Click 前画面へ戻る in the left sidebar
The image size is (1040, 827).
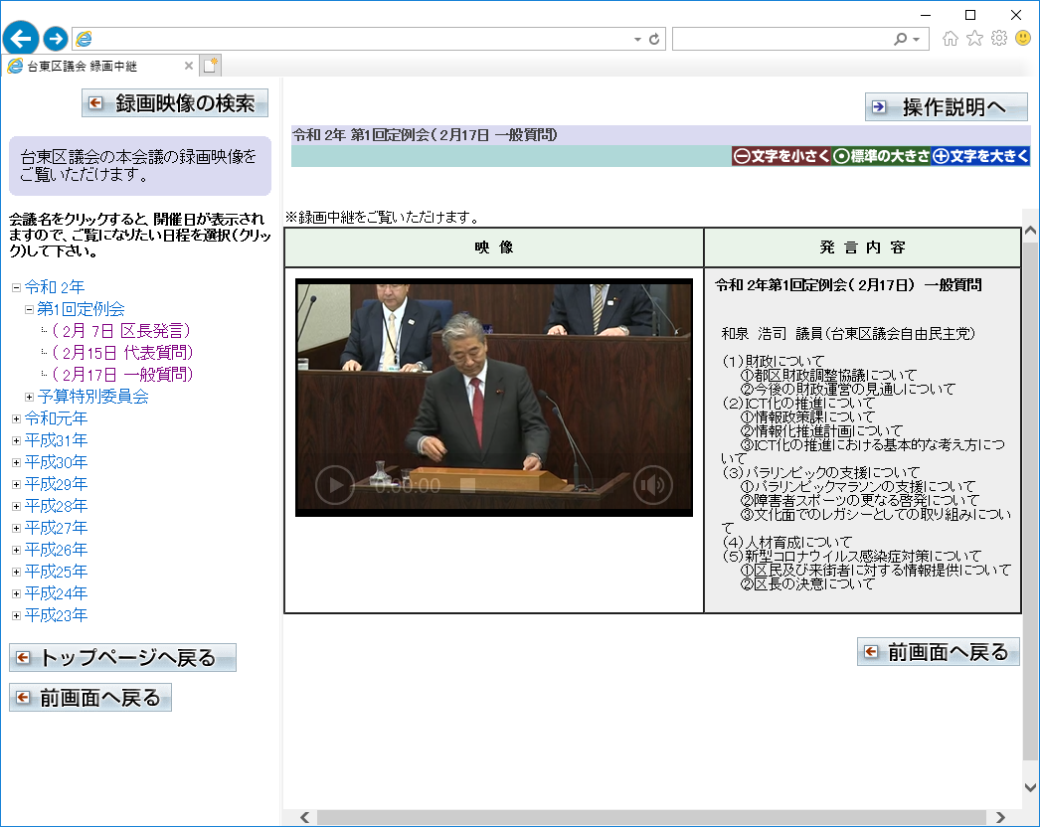[x=90, y=698]
